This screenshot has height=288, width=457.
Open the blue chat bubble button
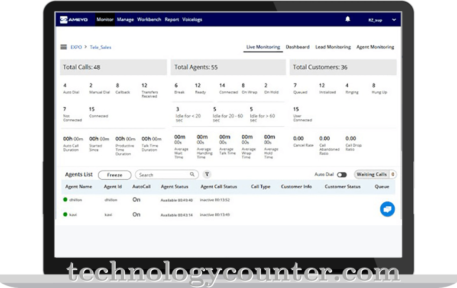(x=387, y=209)
